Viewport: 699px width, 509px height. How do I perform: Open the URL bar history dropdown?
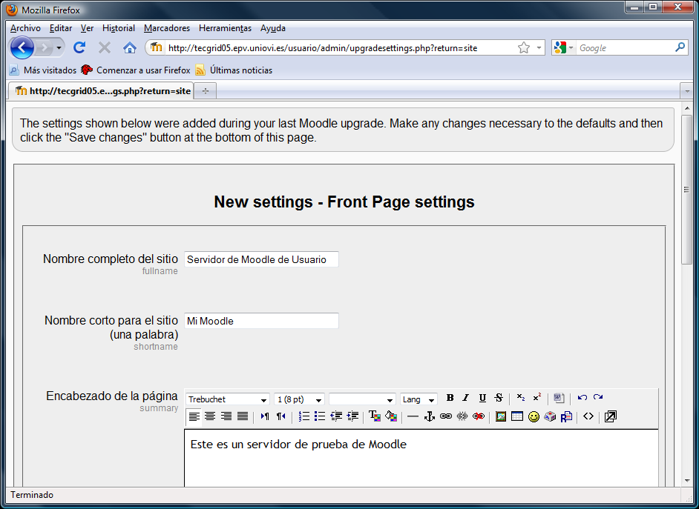click(539, 47)
